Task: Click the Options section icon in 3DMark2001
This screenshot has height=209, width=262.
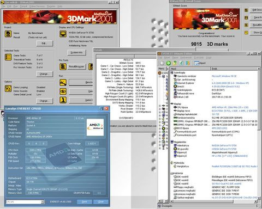Action: tap(8, 89)
